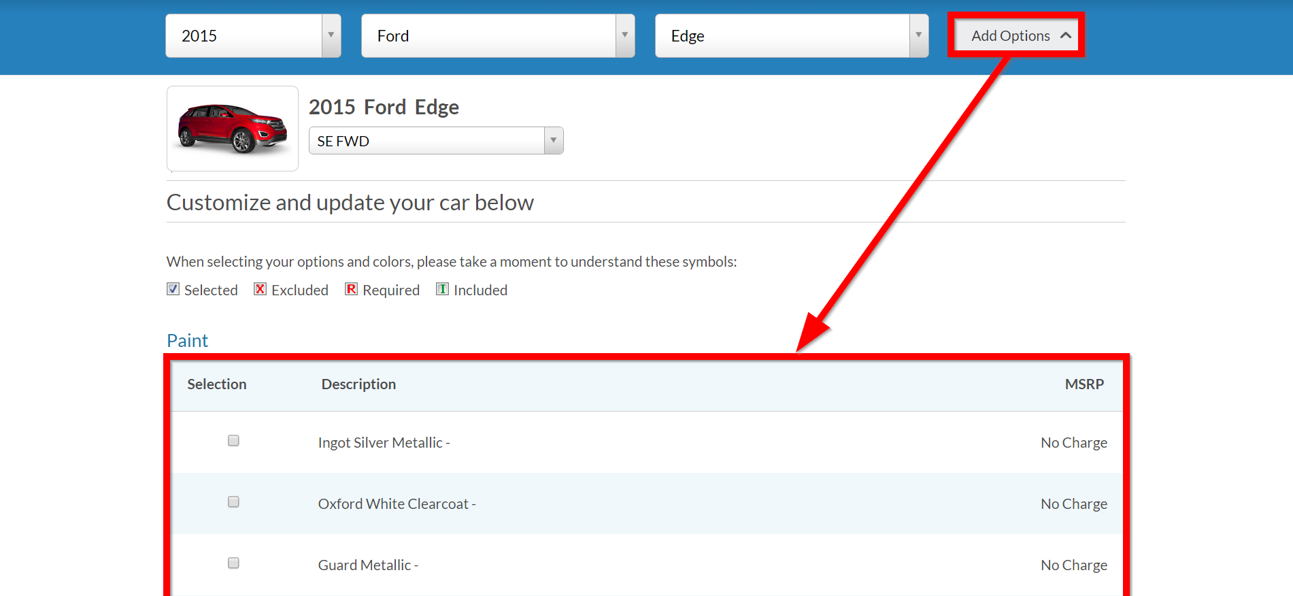This screenshot has height=596, width=1293.
Task: Click the 2015 Ford Edge title heading
Action: click(x=384, y=106)
